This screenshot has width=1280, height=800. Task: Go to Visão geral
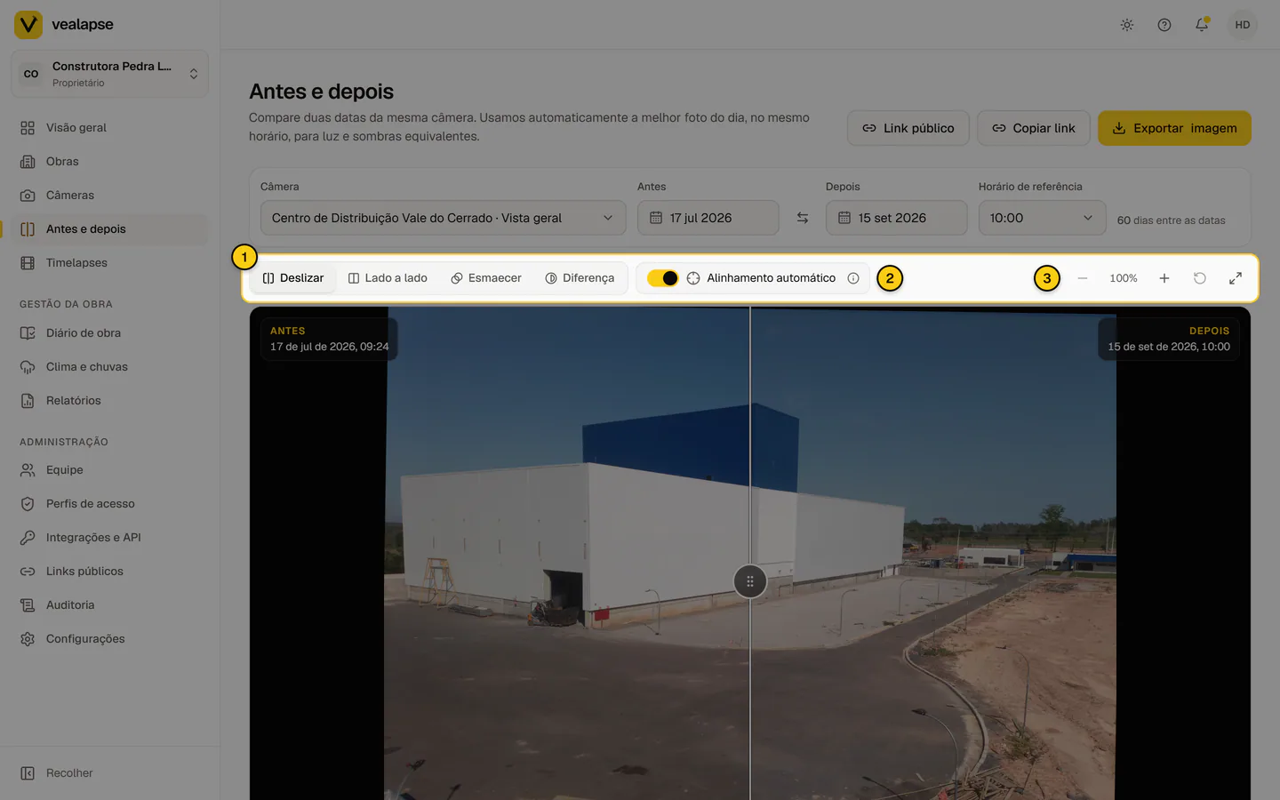tap(110, 128)
